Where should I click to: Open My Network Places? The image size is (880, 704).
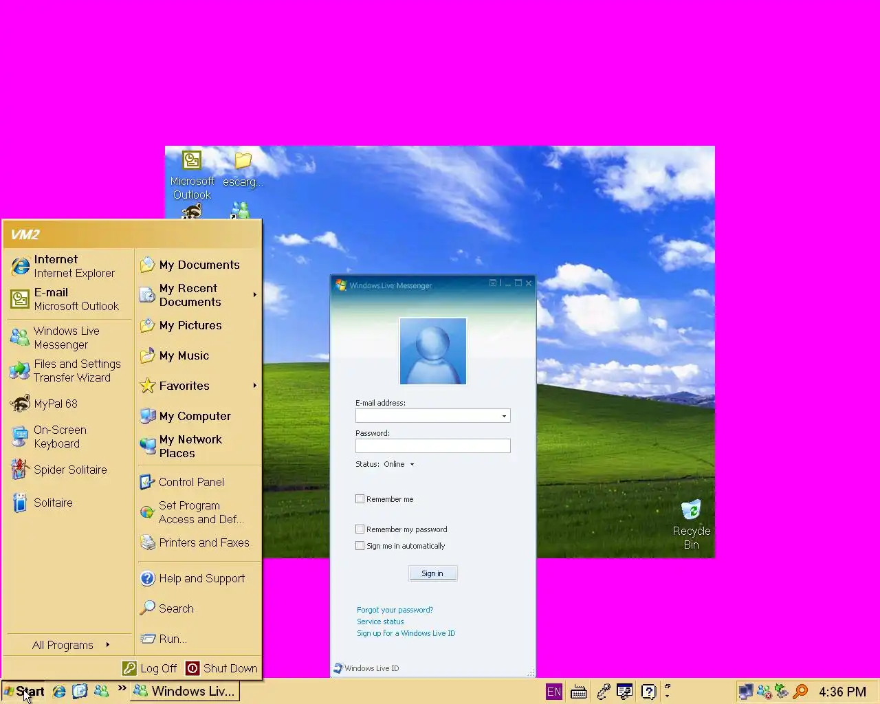pos(199,446)
